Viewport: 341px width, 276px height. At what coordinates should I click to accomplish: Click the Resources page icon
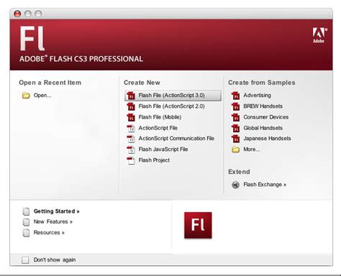[x=26, y=233]
